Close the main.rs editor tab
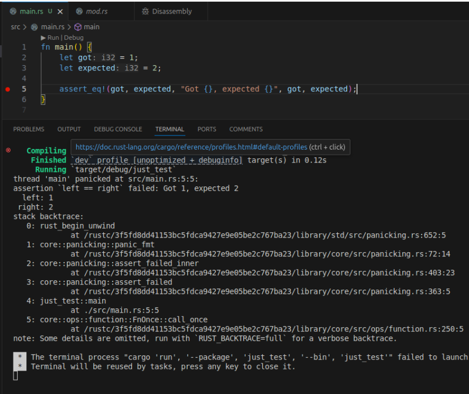 [60, 11]
